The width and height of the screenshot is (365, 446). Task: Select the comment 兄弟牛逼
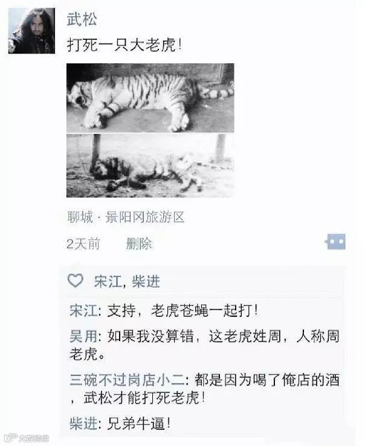point(138,424)
